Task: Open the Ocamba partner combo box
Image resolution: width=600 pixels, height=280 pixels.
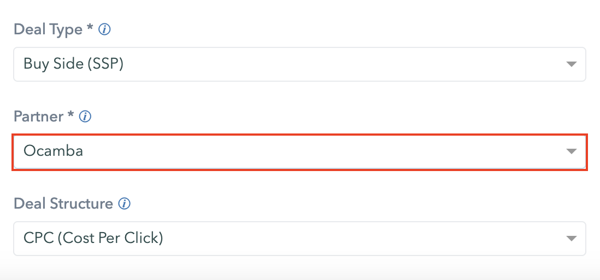Action: (299, 151)
